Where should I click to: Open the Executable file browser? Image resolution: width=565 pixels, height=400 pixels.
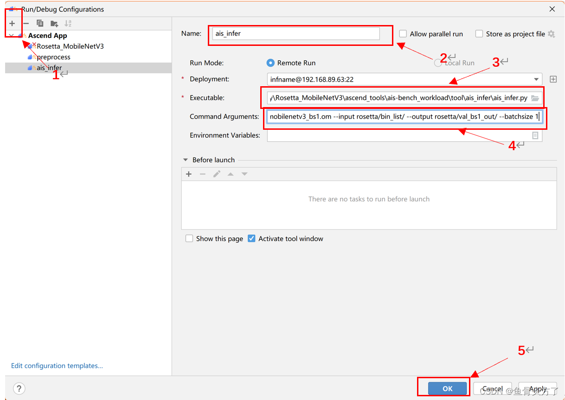(536, 98)
